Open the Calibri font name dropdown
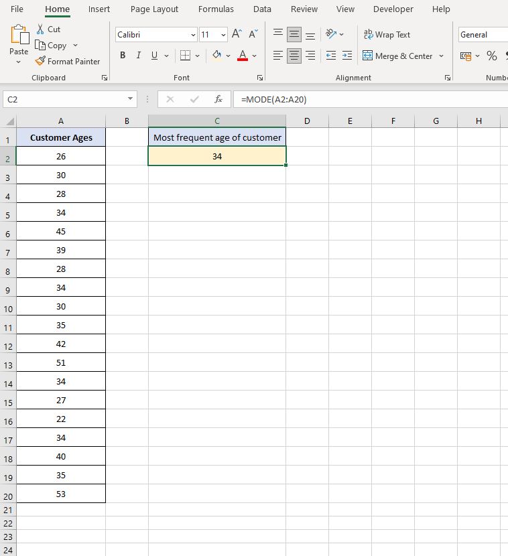This screenshot has height=556, width=508. (x=193, y=35)
